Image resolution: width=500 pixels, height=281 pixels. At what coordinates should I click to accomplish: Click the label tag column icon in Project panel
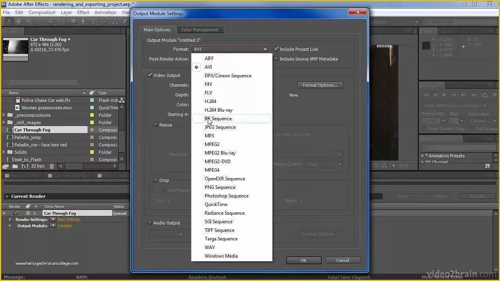pyautogui.click(x=92, y=93)
